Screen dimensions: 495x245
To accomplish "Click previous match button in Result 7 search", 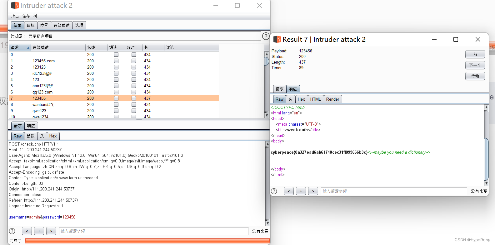I will coord(289,191).
